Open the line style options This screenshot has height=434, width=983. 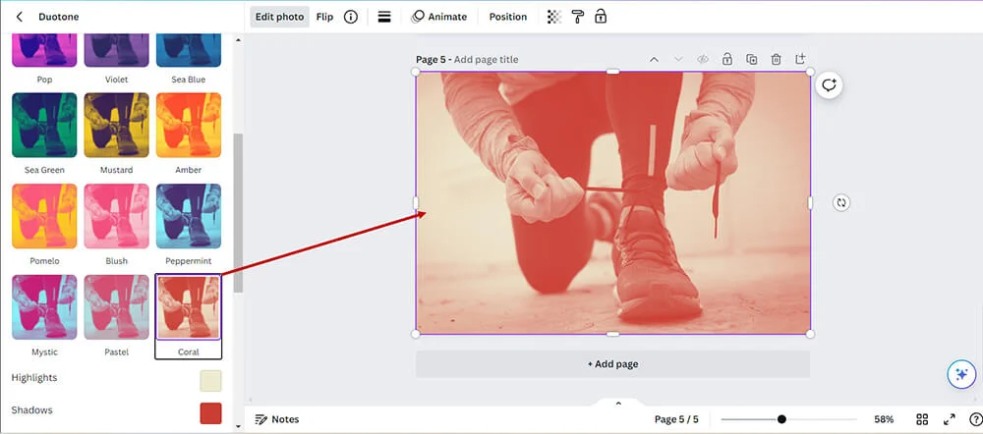tap(384, 17)
